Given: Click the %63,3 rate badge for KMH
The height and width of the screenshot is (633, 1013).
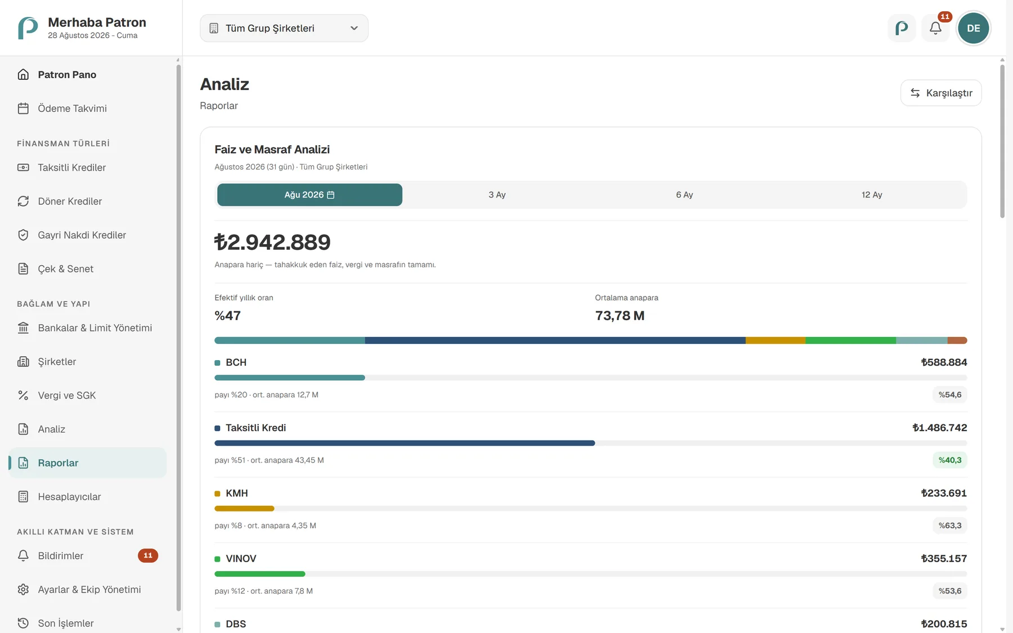Looking at the screenshot, I should coord(950,526).
